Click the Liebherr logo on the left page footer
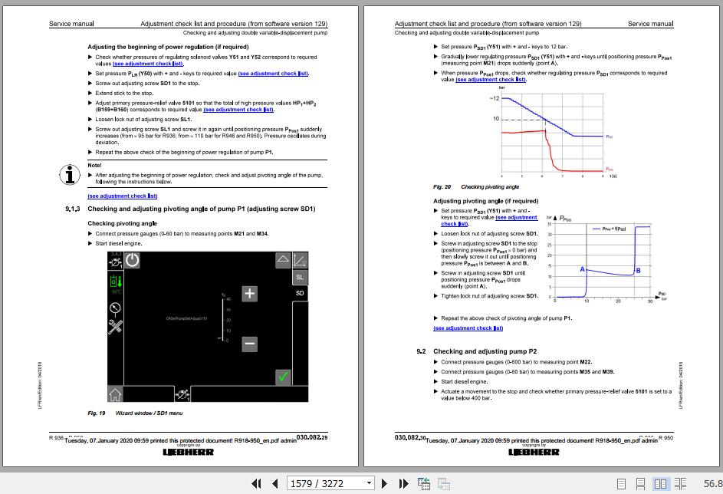Image resolution: width=723 pixels, height=494 pixels. (188, 452)
